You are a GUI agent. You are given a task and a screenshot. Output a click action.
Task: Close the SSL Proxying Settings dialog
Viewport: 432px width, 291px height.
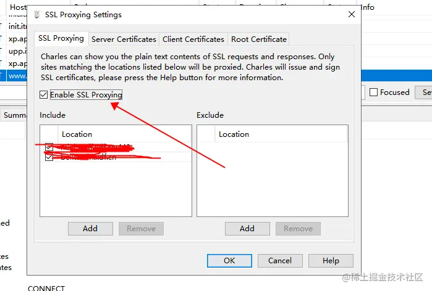pyautogui.click(x=351, y=14)
